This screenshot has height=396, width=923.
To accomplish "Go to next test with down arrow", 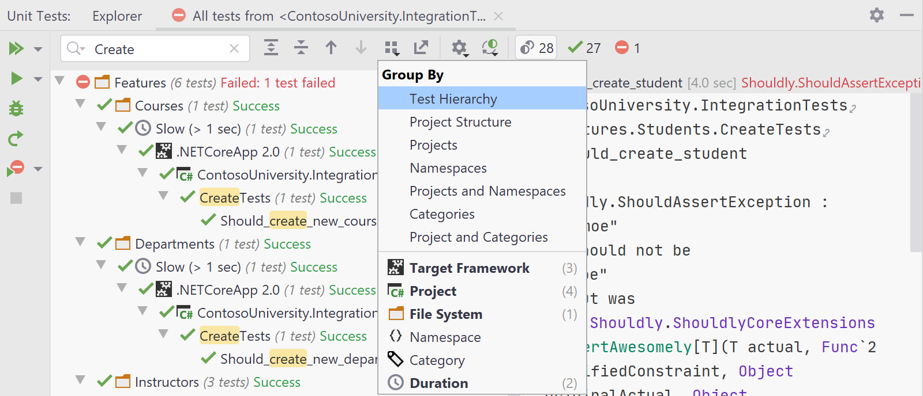I will point(361,47).
